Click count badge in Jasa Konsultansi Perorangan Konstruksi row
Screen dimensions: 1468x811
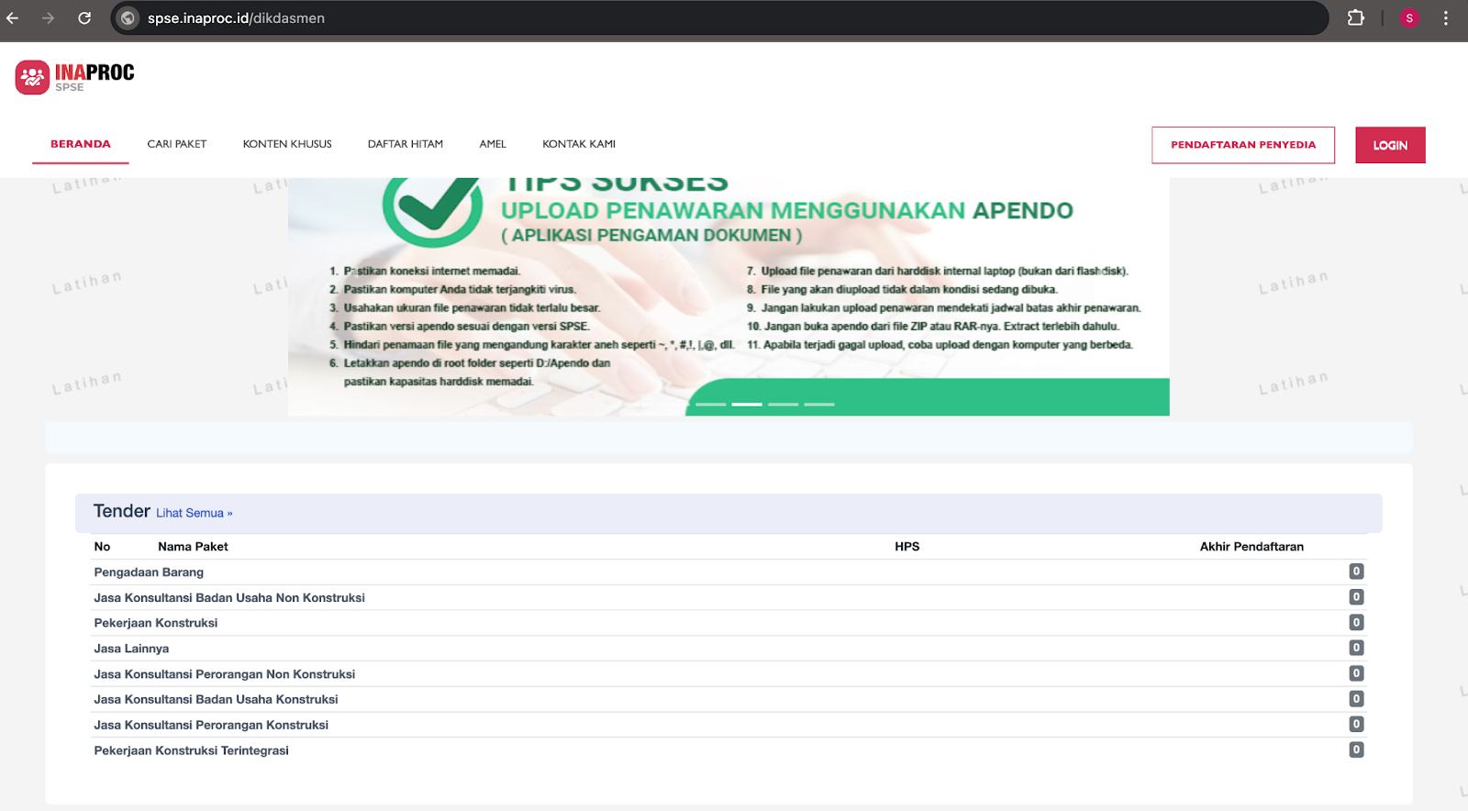(1356, 724)
